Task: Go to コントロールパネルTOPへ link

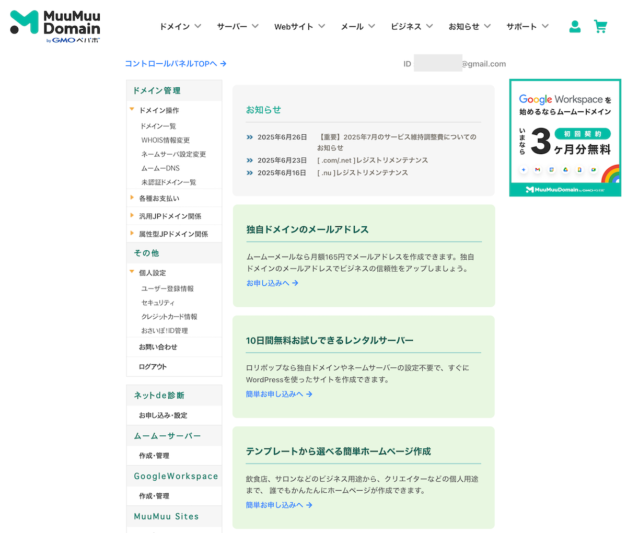Action: click(176, 64)
